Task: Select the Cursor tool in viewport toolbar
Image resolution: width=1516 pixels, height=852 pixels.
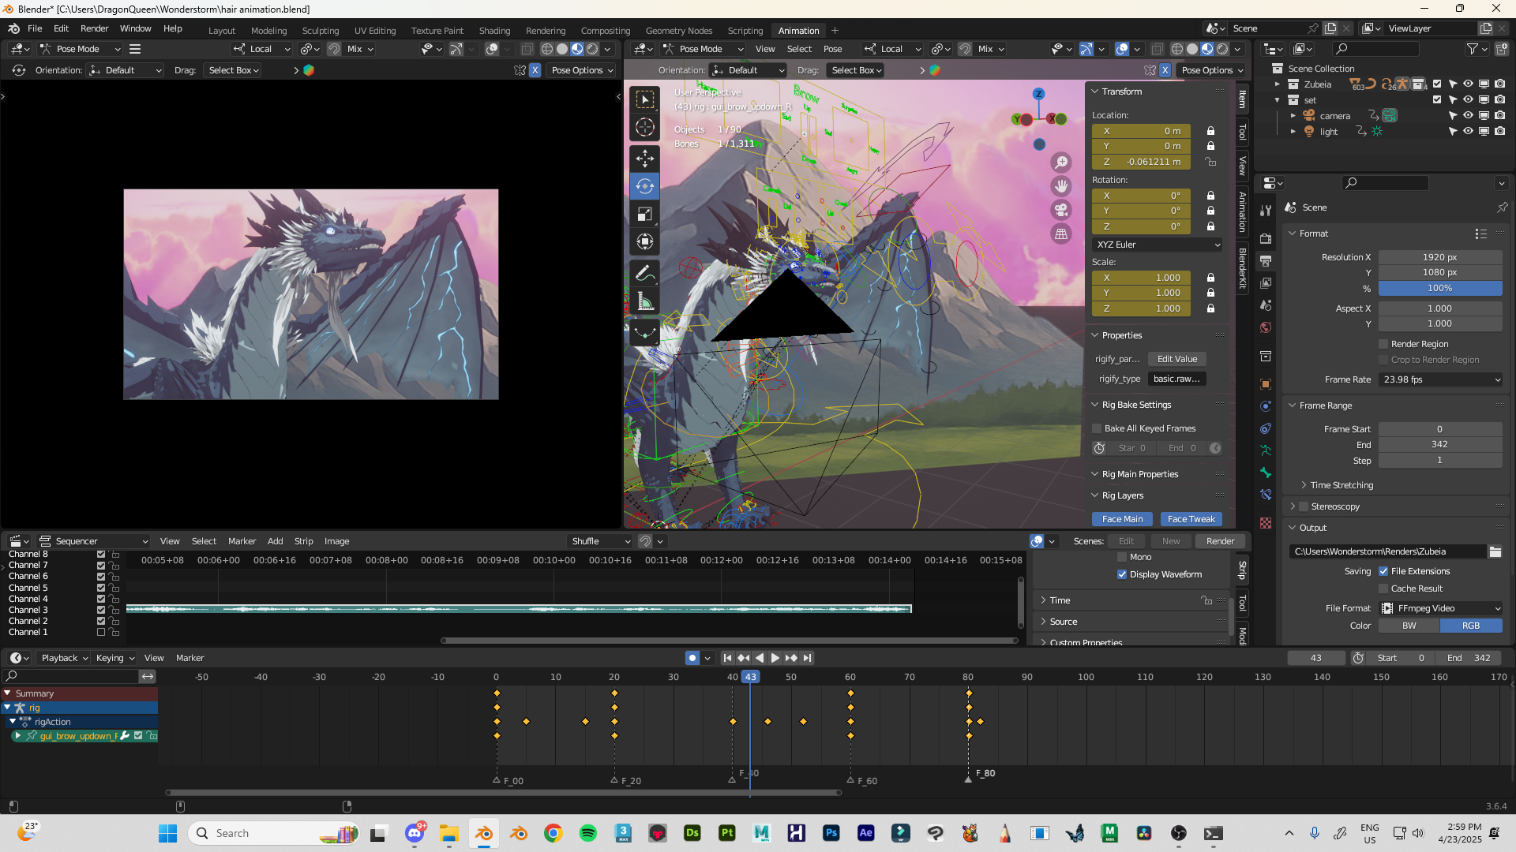Action: (x=645, y=128)
